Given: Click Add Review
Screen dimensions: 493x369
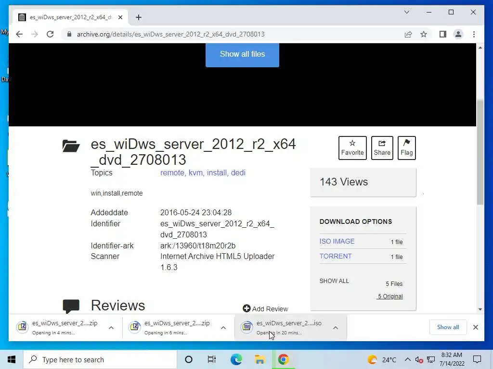Looking at the screenshot, I should 265,309.
